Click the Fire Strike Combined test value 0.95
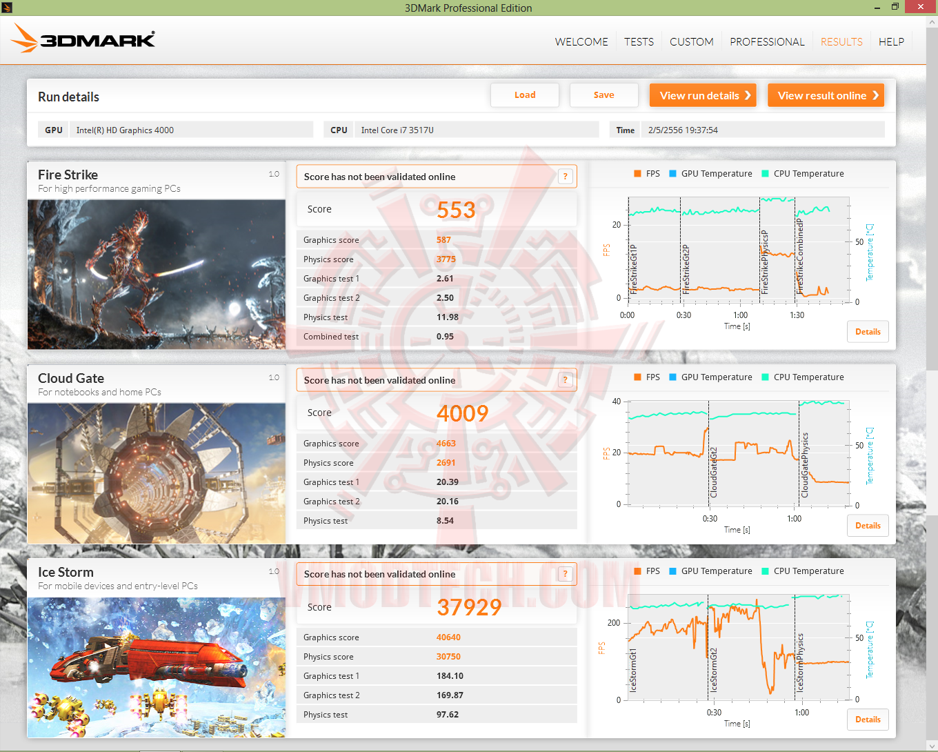This screenshot has width=938, height=752. (x=445, y=337)
